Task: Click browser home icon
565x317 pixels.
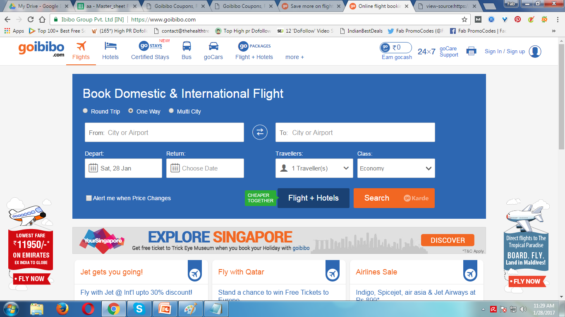Action: click(x=42, y=19)
